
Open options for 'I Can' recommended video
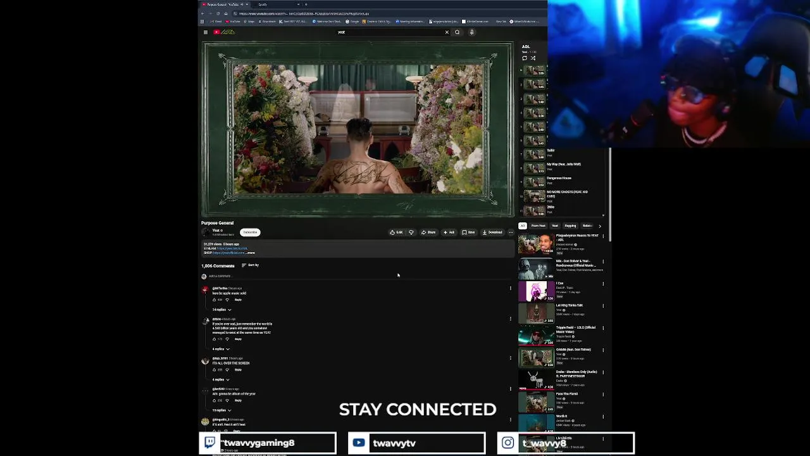point(603,284)
